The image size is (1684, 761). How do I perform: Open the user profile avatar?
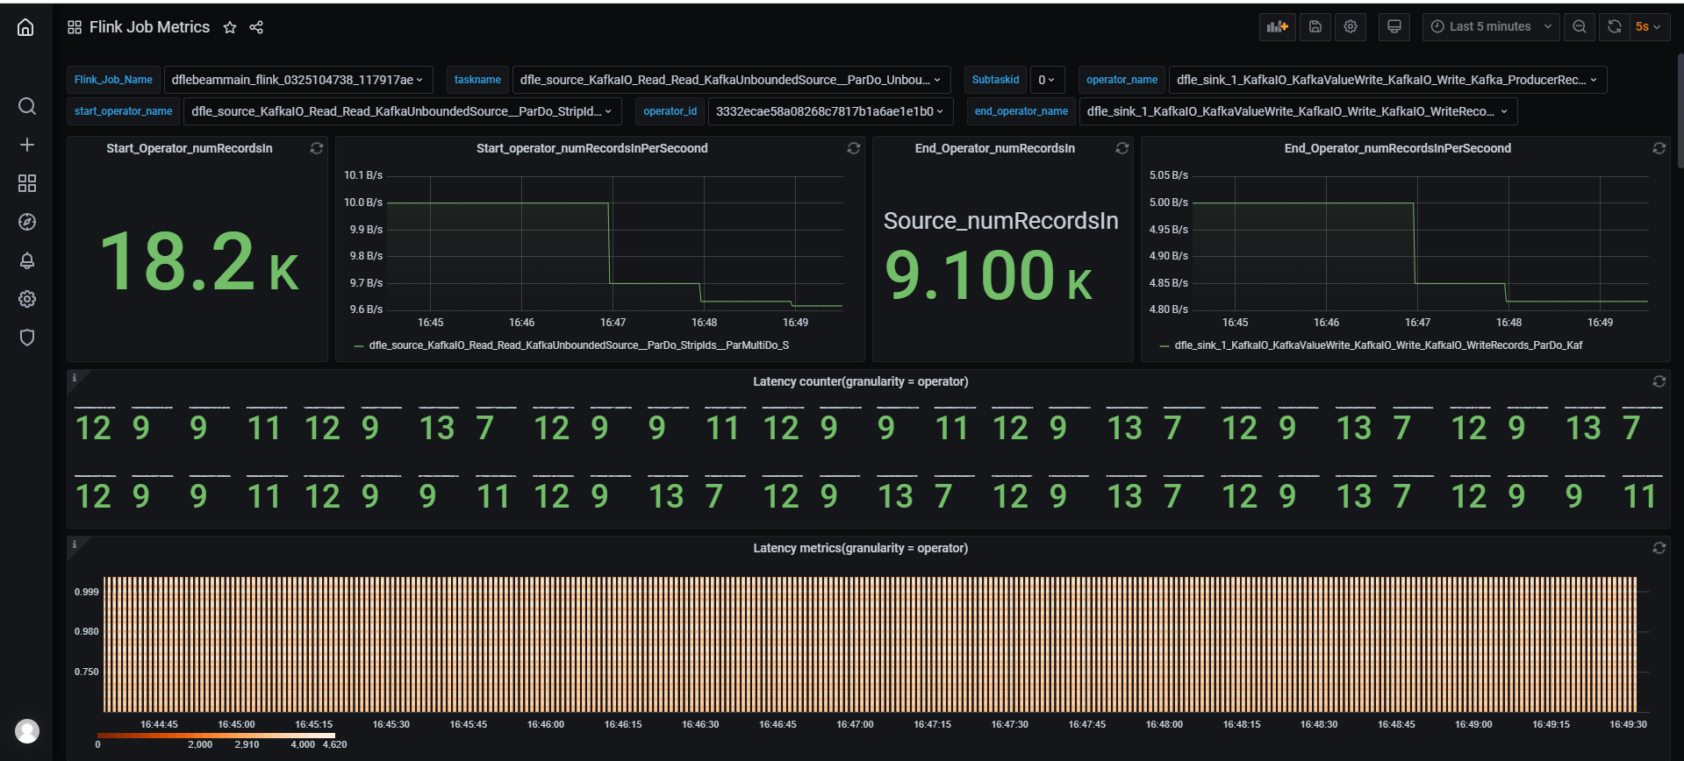pos(27,731)
